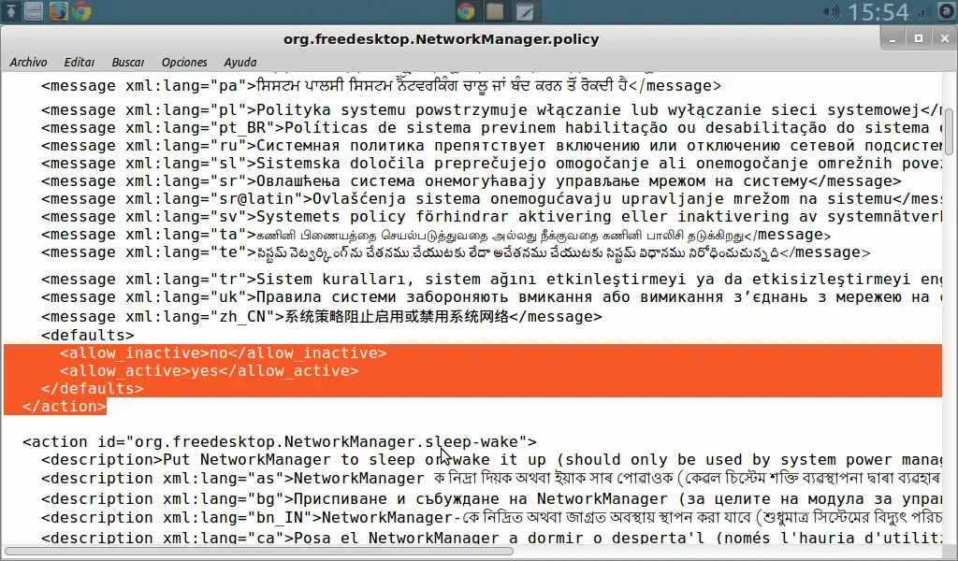The height and width of the screenshot is (561, 958).
Task: Open the Opciones menu
Action: pyautogui.click(x=184, y=63)
